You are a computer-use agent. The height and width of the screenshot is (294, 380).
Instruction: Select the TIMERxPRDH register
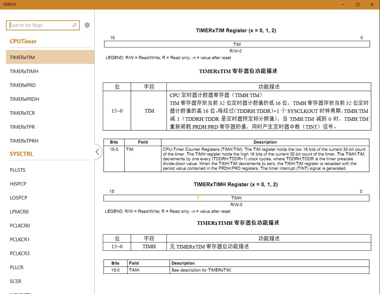(24, 99)
